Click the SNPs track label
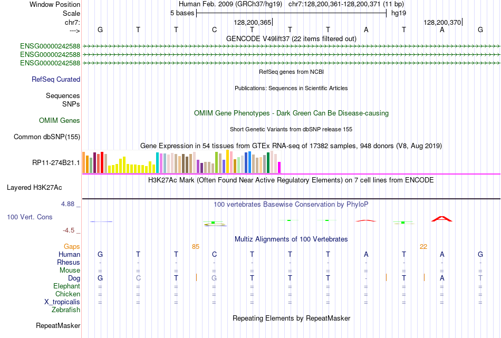 (x=71, y=104)
